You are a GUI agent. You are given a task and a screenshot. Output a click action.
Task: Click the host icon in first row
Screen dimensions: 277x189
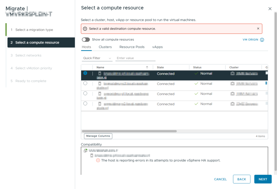(x=100, y=73)
